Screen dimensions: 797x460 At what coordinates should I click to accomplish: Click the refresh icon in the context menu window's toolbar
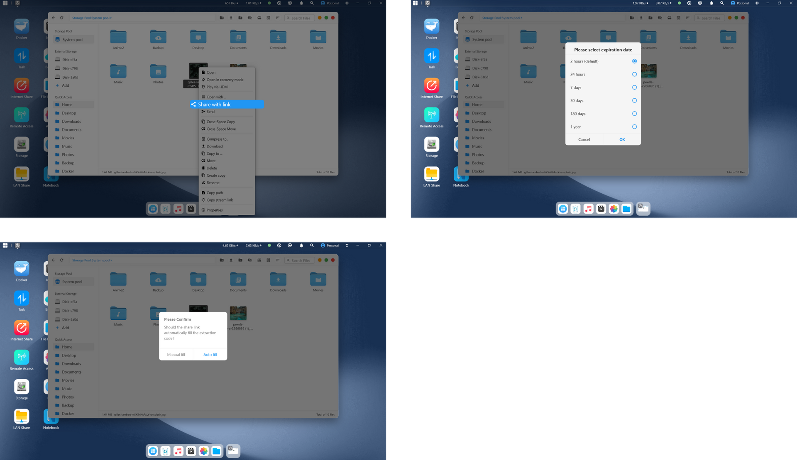[x=62, y=18]
